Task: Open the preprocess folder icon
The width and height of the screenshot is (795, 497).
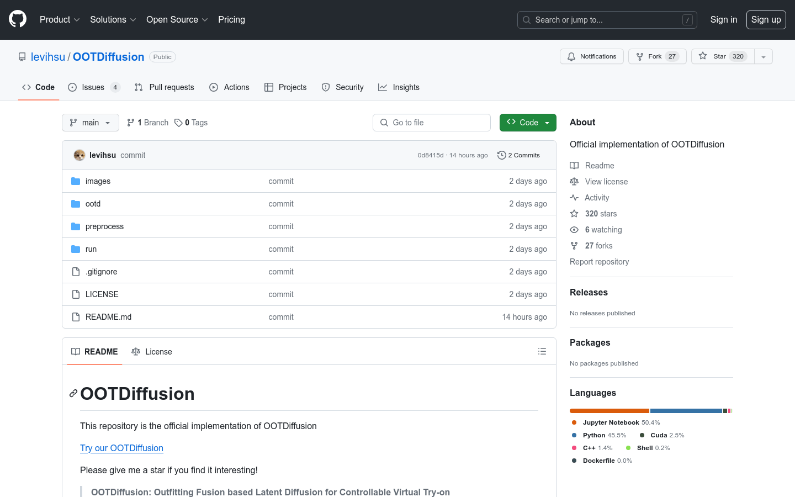Action: click(76, 226)
